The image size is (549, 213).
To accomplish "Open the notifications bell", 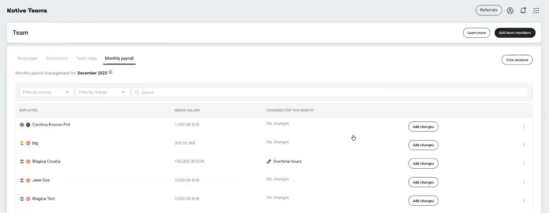I will [523, 11].
